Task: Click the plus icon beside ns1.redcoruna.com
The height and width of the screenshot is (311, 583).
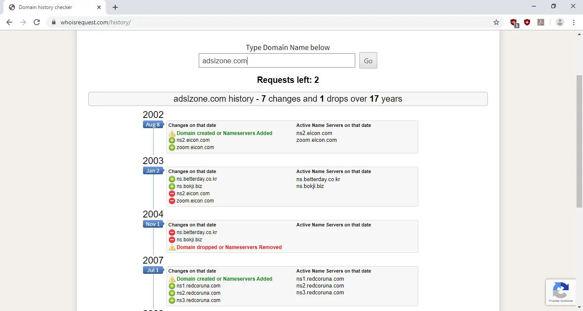Action: click(x=172, y=286)
